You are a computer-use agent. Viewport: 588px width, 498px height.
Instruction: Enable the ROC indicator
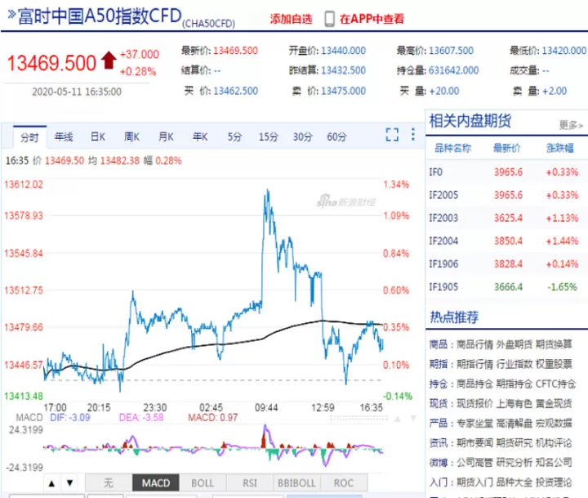(344, 482)
